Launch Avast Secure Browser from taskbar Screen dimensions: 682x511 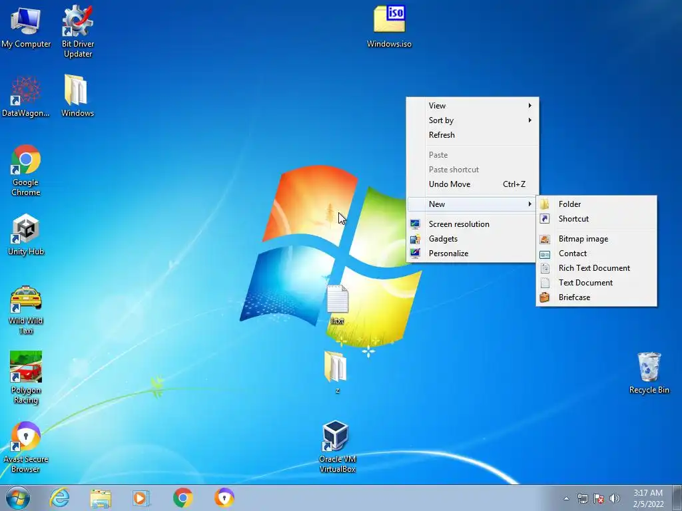click(x=224, y=498)
